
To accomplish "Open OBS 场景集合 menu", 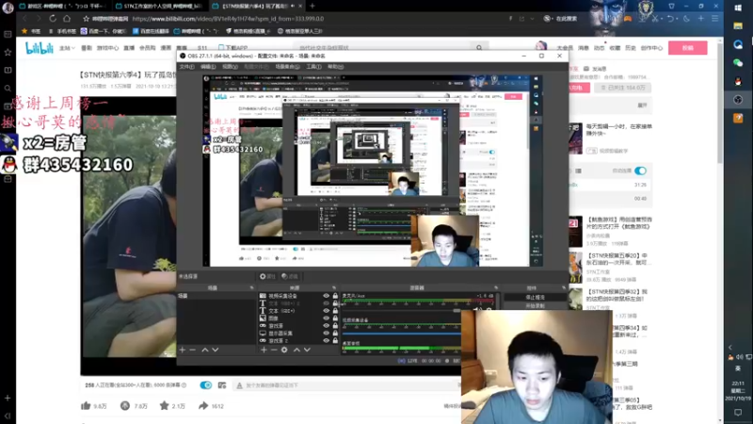I will [x=287, y=66].
